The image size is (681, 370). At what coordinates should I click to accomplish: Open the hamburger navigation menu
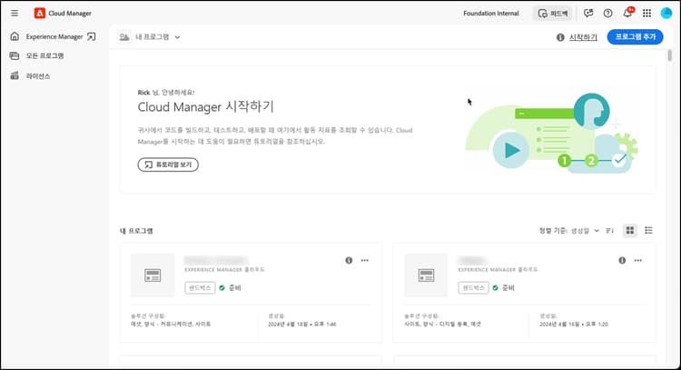[x=15, y=13]
